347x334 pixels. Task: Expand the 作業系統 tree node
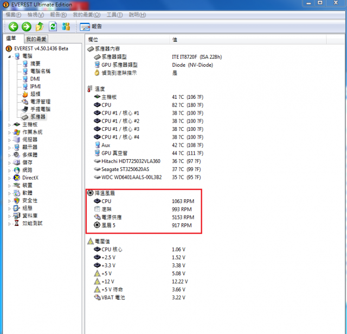pyautogui.click(x=9, y=133)
